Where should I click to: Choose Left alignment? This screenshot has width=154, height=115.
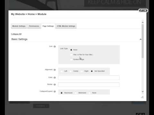[x=62, y=71]
